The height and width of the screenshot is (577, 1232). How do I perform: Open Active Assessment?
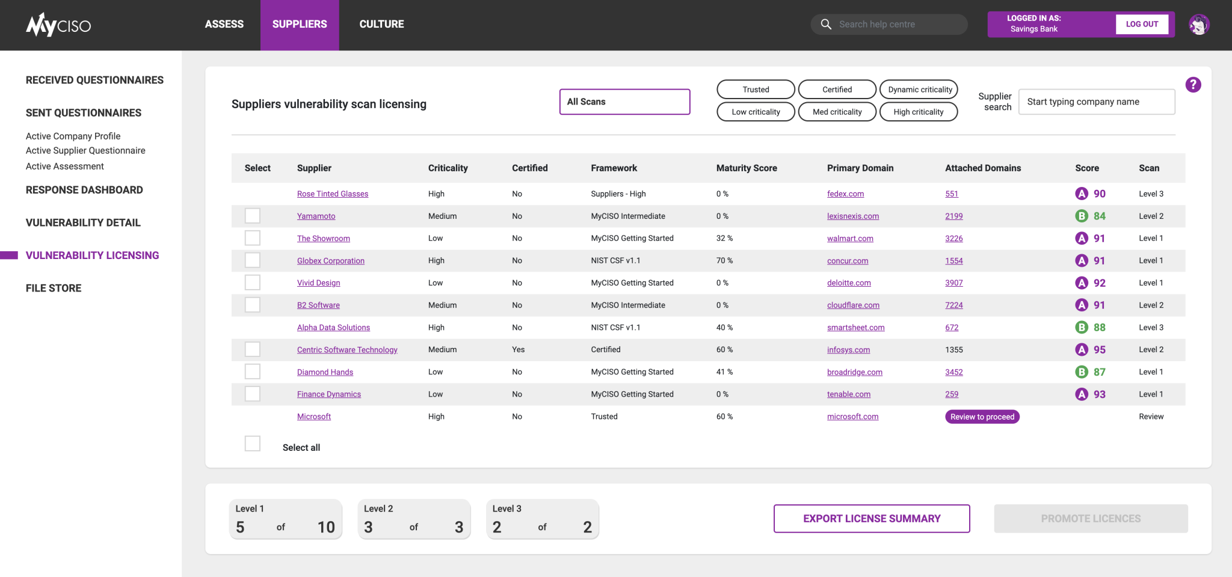click(x=64, y=166)
